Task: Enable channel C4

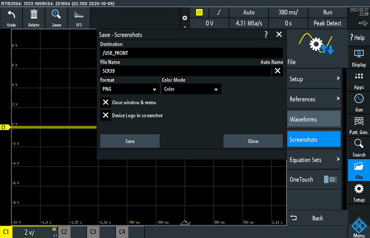Action: point(122,232)
